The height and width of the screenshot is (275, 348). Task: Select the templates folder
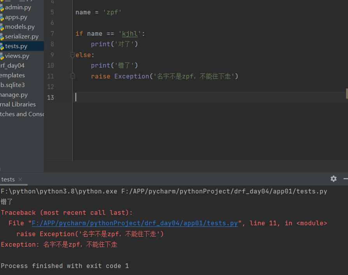pyautogui.click(x=12, y=75)
